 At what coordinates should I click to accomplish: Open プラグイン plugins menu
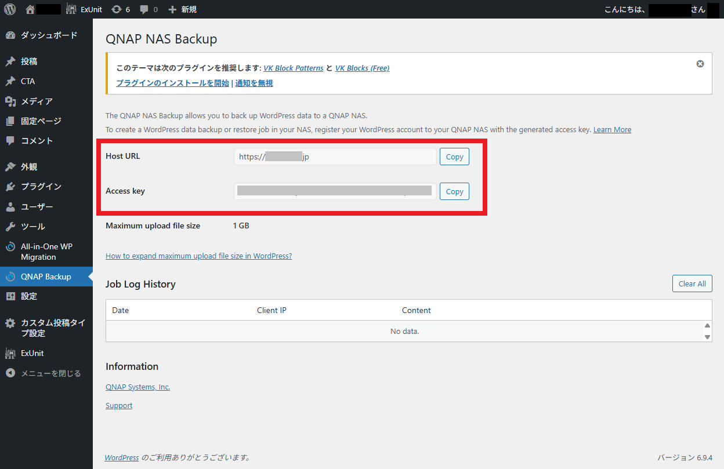(x=46, y=187)
